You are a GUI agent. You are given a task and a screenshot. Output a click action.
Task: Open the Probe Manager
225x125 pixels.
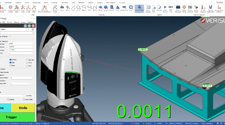pyautogui.click(x=203, y=9)
